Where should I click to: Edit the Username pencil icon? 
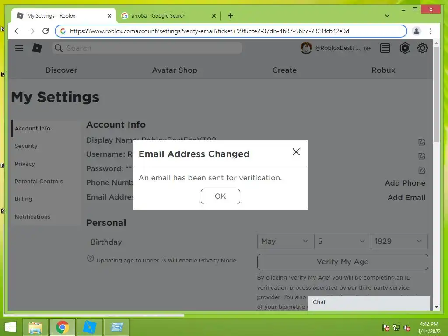(422, 156)
